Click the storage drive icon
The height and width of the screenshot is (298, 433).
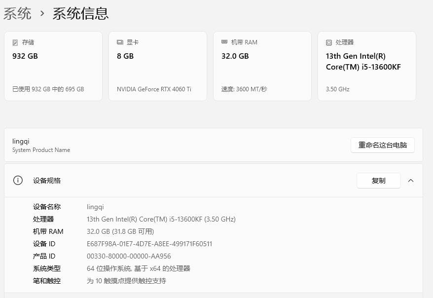point(15,42)
